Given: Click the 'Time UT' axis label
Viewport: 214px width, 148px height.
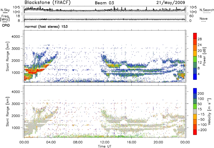Looking at the screenshot, I should (x=105, y=146).
